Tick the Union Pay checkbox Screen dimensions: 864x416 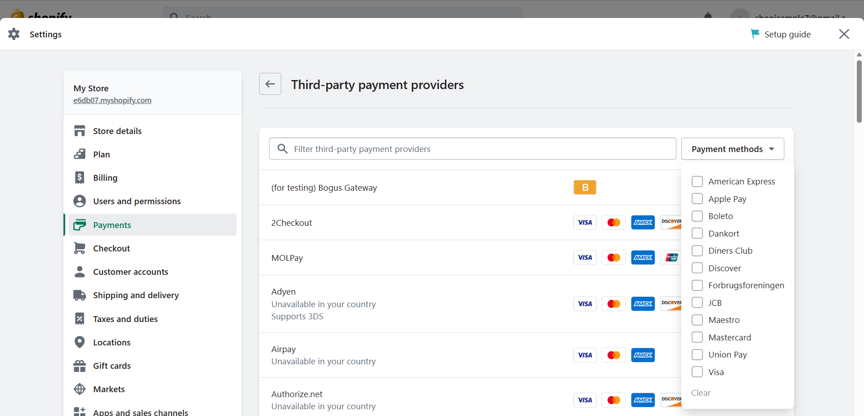(x=697, y=354)
